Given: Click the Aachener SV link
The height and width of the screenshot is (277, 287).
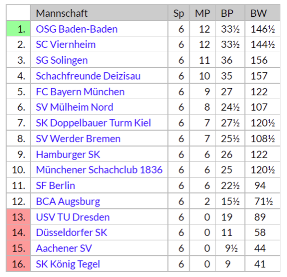Looking at the screenshot, I should click(x=64, y=249).
